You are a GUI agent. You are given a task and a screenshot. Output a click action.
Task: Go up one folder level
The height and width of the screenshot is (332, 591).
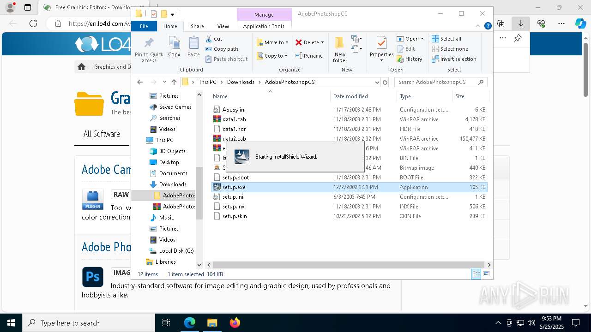(x=174, y=82)
